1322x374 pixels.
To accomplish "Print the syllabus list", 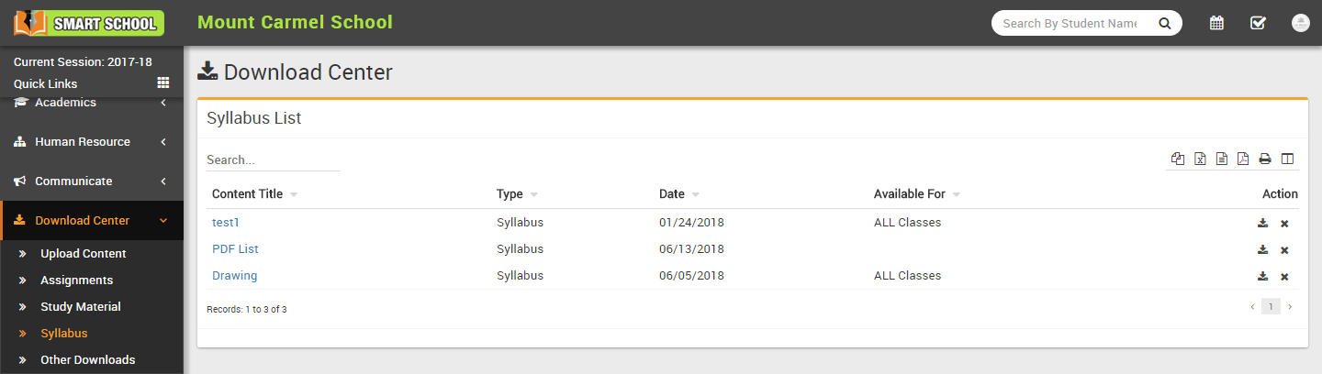I will point(1265,159).
